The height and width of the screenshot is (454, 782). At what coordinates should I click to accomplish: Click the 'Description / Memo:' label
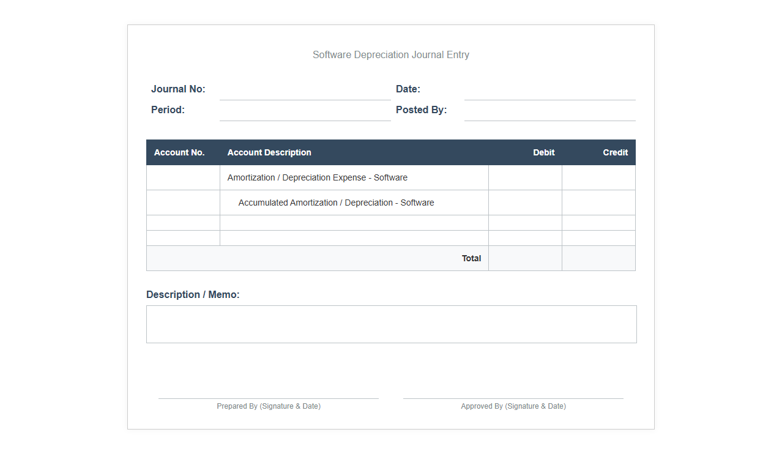coord(193,294)
